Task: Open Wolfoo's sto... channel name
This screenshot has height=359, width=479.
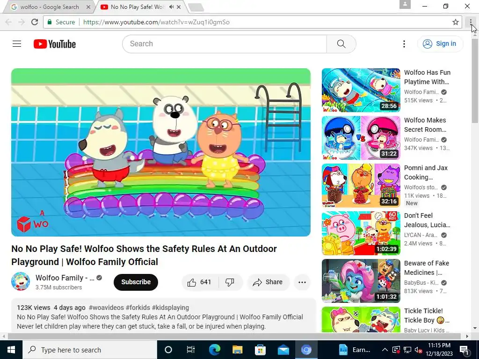Action: click(x=421, y=187)
